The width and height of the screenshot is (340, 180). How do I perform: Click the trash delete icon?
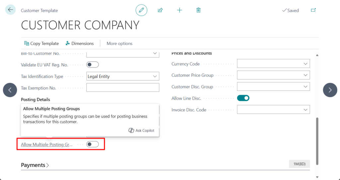198,10
